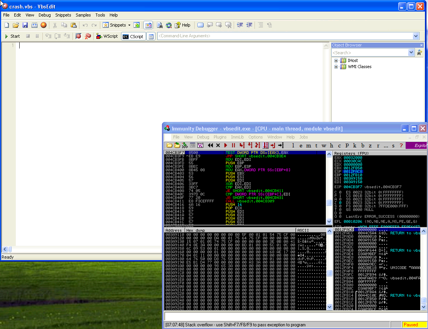Show the log window with the 'l' button
The width and height of the screenshot is (428, 329).
click(x=293, y=145)
